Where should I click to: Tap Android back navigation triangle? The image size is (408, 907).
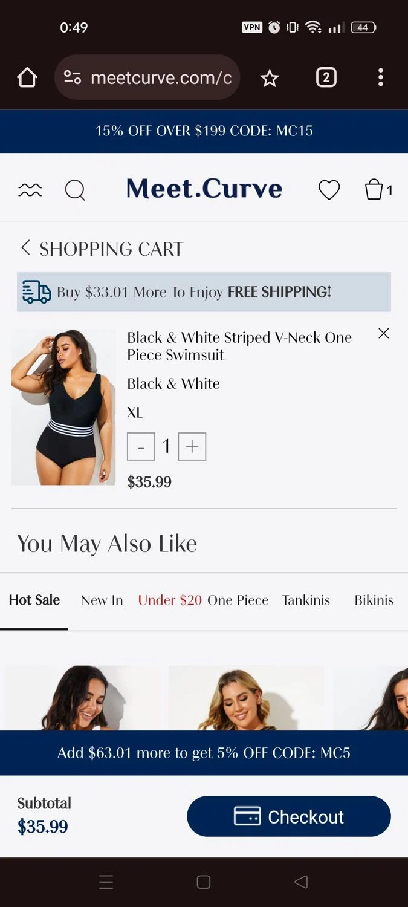(x=301, y=882)
